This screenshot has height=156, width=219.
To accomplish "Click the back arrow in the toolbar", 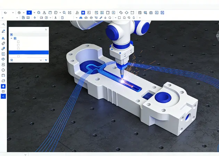I will coord(5,13).
